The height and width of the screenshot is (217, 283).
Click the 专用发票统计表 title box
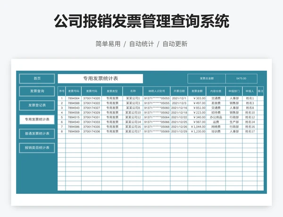100,78
